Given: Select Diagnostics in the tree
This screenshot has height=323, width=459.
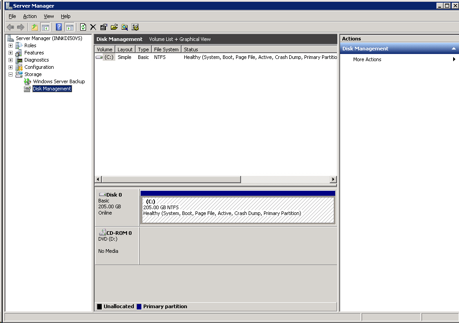Looking at the screenshot, I should pyautogui.click(x=36, y=60).
